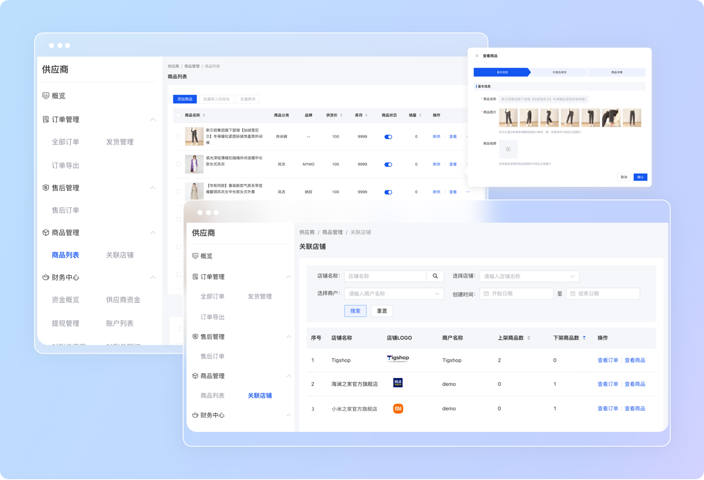Click 查看订单 link for Tigshop row
704x480 pixels.
coord(608,360)
